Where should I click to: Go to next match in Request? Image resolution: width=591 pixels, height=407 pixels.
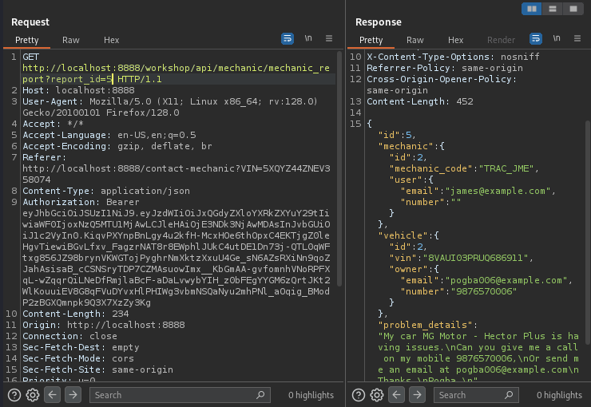[x=73, y=395]
